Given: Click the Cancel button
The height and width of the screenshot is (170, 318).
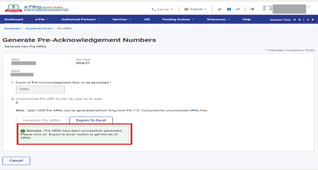Looking at the screenshot, I should pos(16,161).
